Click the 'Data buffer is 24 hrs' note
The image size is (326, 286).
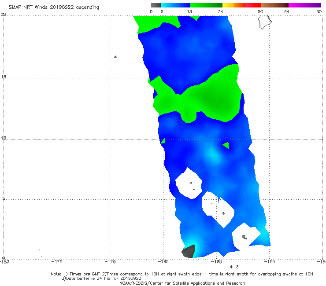[101, 279]
